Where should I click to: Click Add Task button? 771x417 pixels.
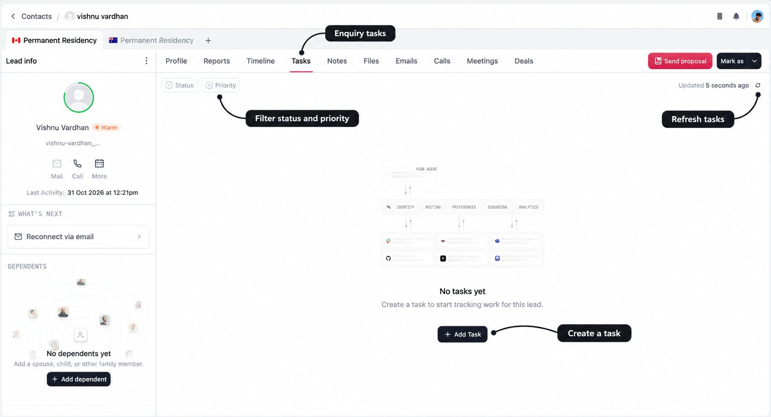pos(463,334)
